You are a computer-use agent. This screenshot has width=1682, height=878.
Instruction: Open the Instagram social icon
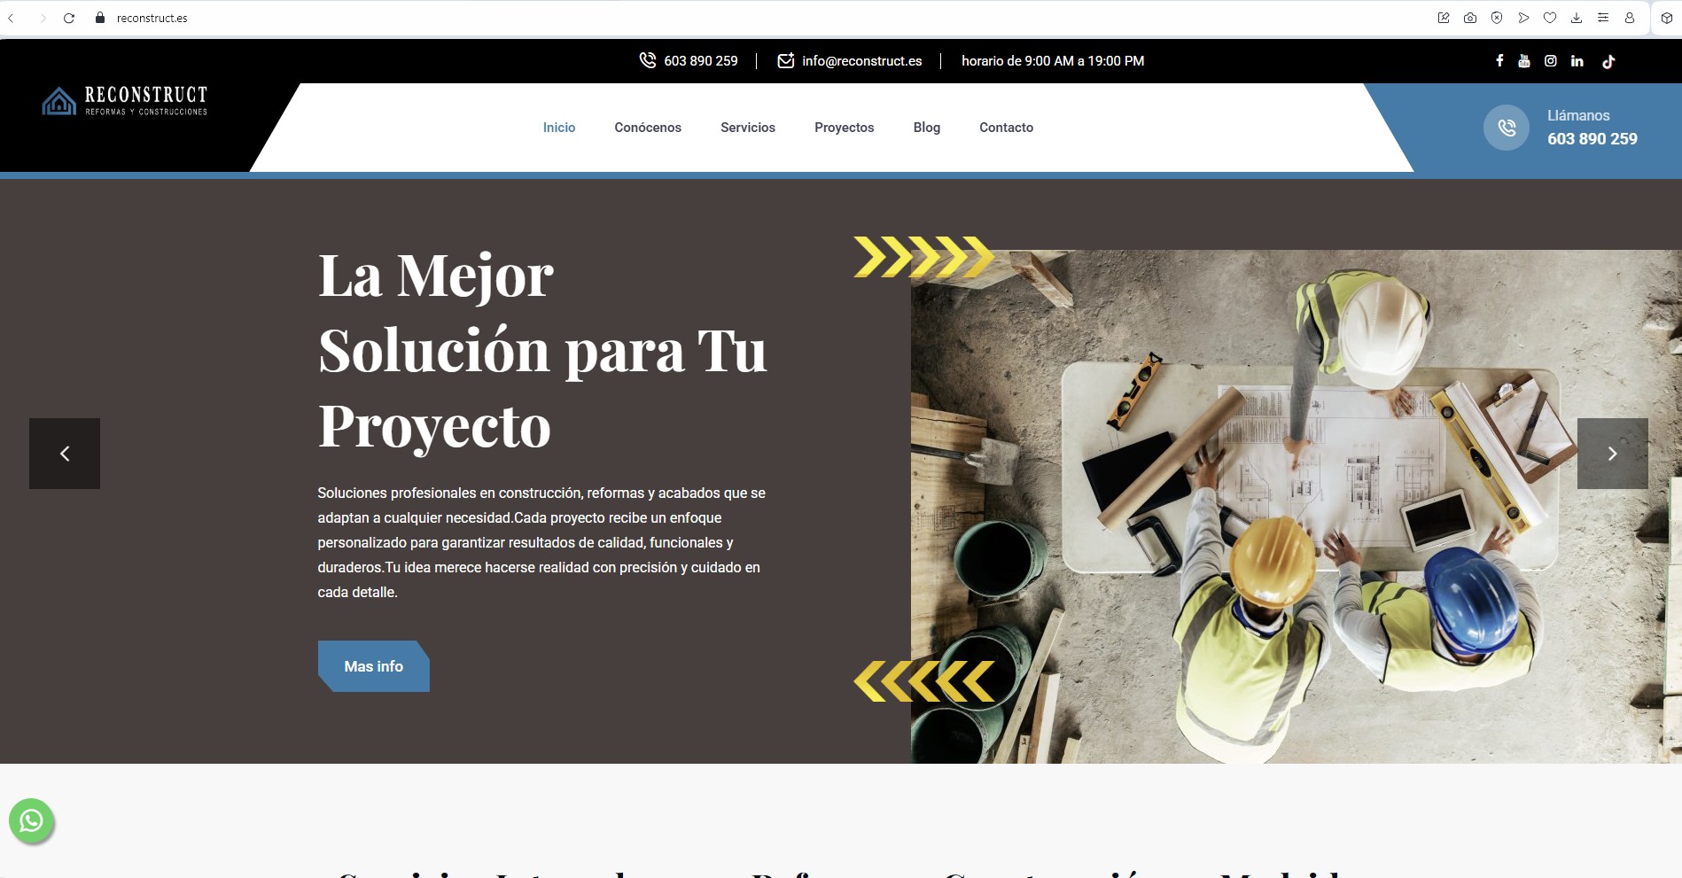click(1551, 61)
